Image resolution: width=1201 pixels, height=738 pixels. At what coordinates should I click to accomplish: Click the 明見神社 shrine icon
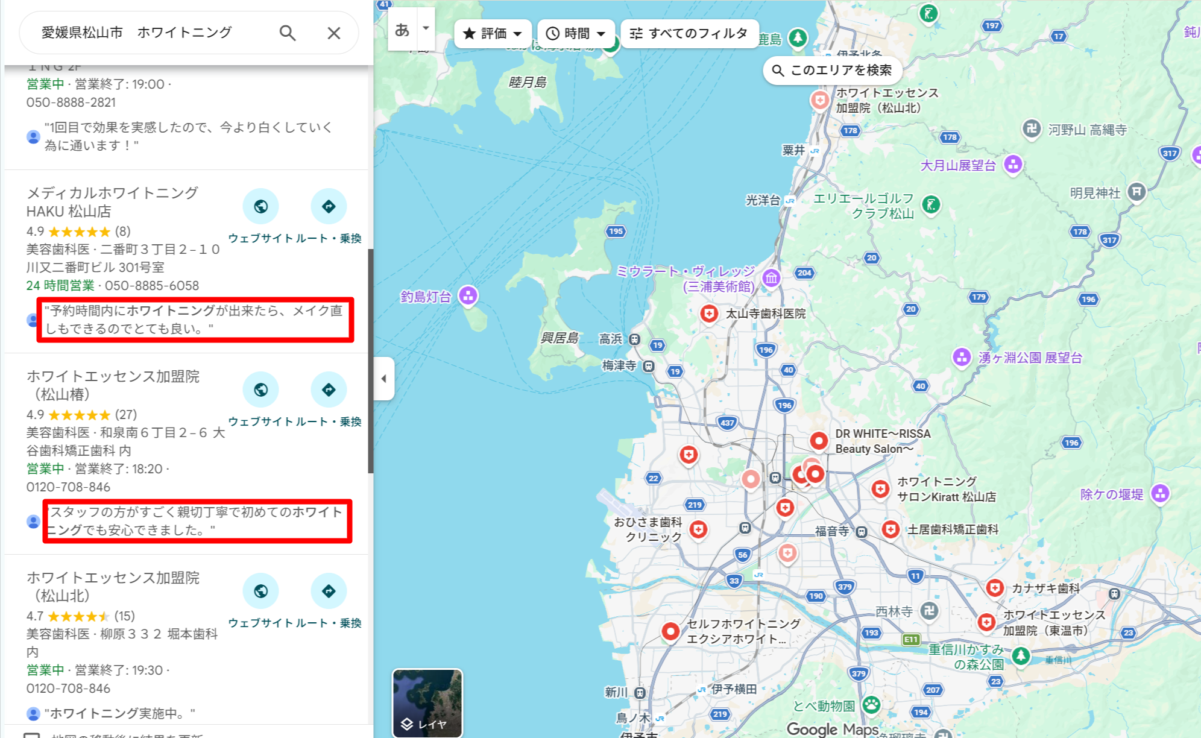click(1136, 192)
